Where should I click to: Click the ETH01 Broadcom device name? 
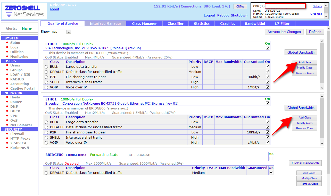point(112,104)
